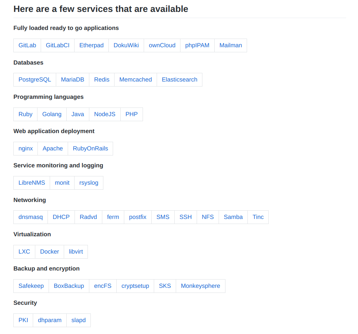Viewport: 358px width, 334px height.
Task: Select the slapd link
Action: point(79,320)
